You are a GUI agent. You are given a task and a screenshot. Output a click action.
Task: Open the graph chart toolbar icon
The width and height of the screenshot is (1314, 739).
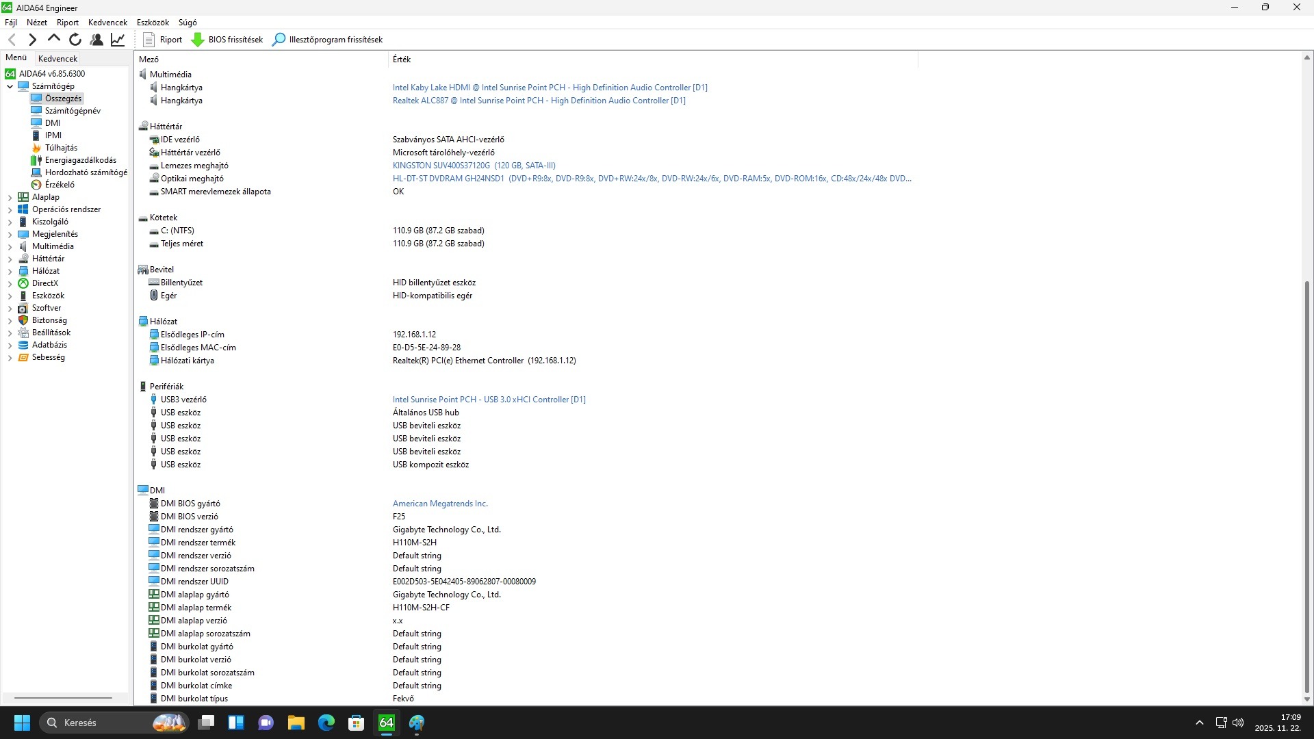coord(118,40)
